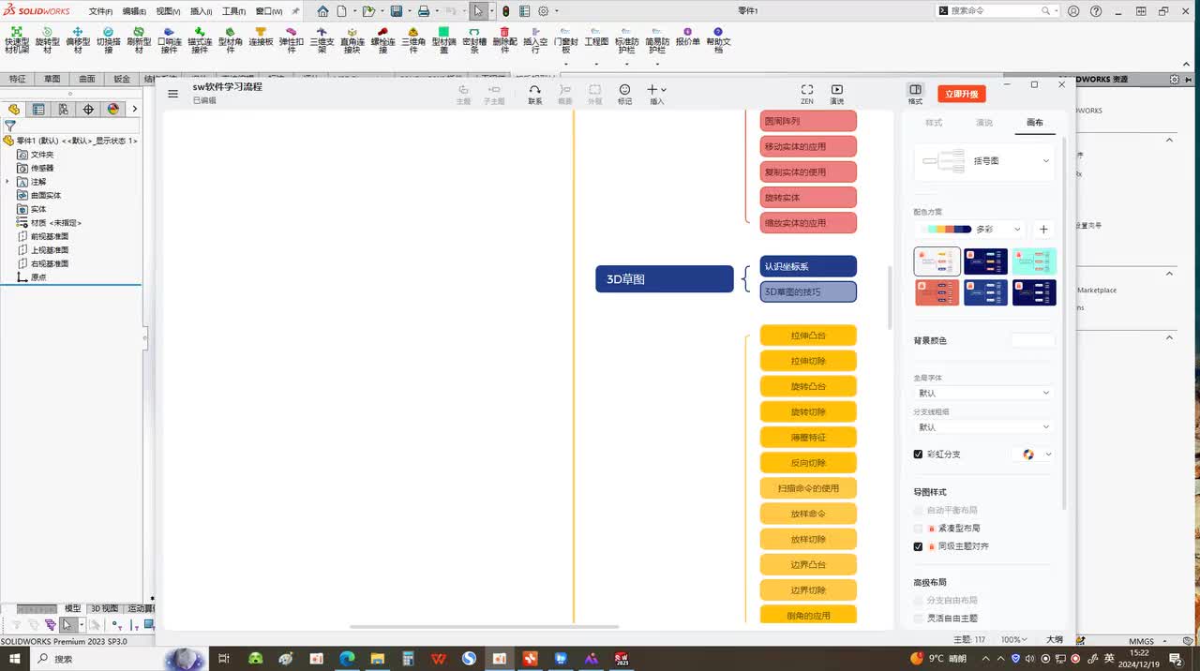Screen dimensions: 1200x671
Task: Toggle the 同级主题对齐 checkbox
Action: (x=918, y=546)
